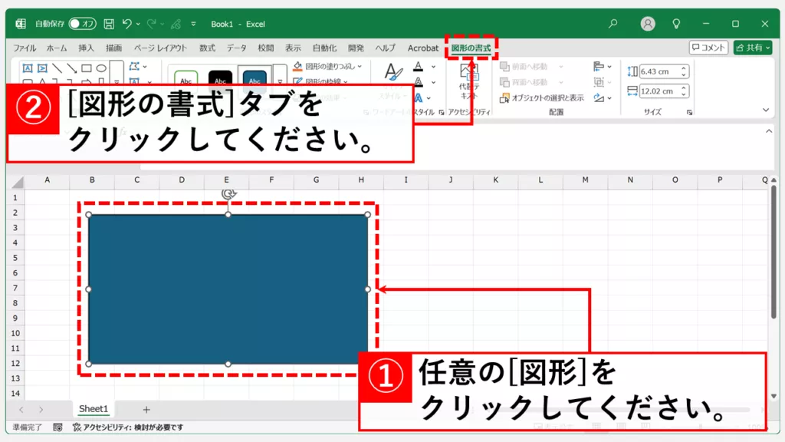Add a new sheet with plus
The width and height of the screenshot is (785, 442).
click(146, 410)
